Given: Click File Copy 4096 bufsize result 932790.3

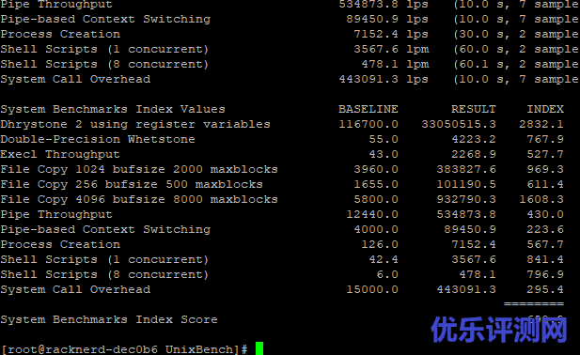Looking at the screenshot, I should tap(466, 199).
